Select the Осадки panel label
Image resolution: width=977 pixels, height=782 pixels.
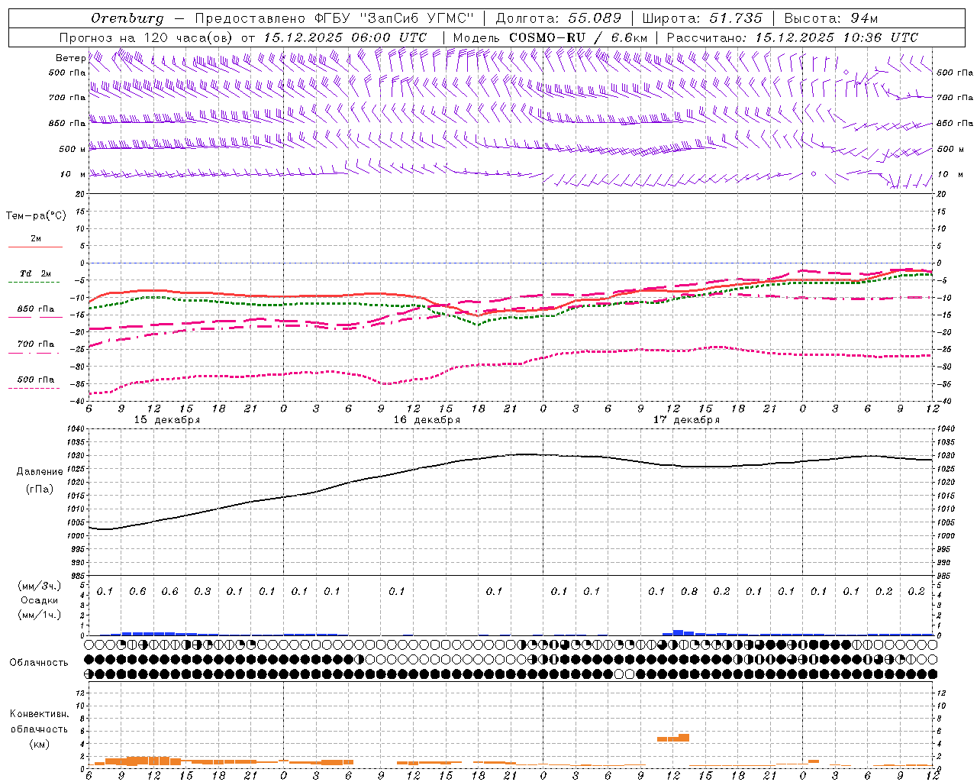click(40, 600)
